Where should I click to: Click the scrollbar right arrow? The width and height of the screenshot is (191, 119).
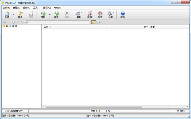click(x=187, y=106)
